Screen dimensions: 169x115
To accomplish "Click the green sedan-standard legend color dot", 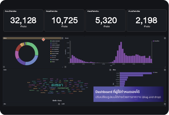I will coord(51,41).
